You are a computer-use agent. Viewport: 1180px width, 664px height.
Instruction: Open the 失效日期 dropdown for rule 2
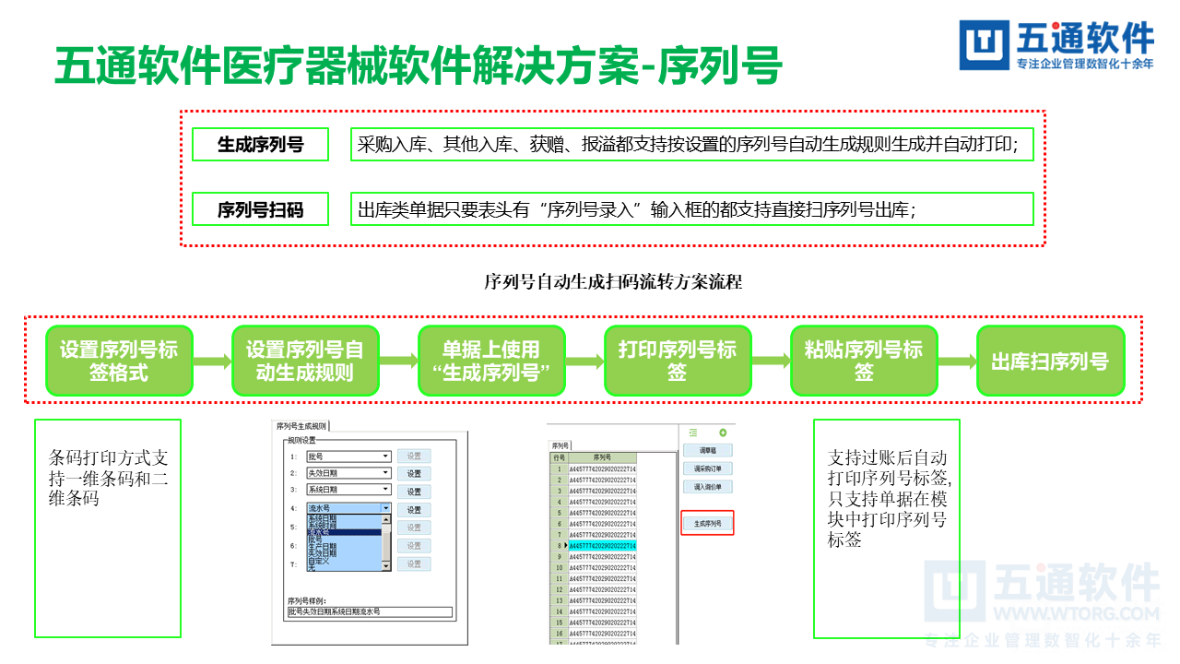(x=384, y=473)
